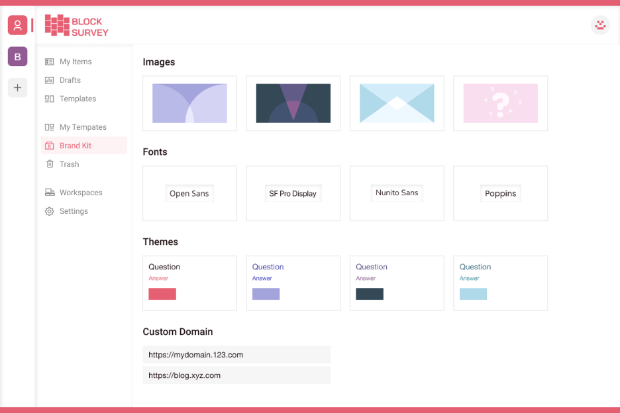Screen dimensions: 620x413
Task: Select the red theme color swatch
Action: pyautogui.click(x=162, y=294)
